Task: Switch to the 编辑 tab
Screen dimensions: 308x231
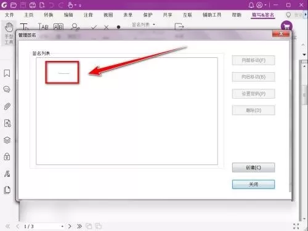Action: [x=68, y=15]
